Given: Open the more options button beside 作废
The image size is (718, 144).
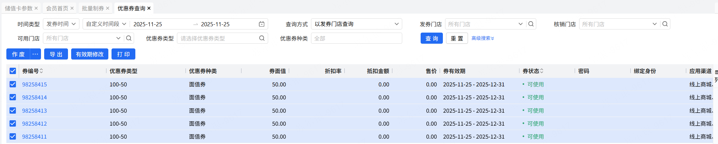Looking at the screenshot, I should point(35,54).
